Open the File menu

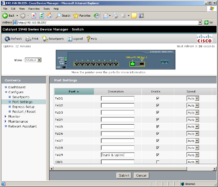coord(5,9)
